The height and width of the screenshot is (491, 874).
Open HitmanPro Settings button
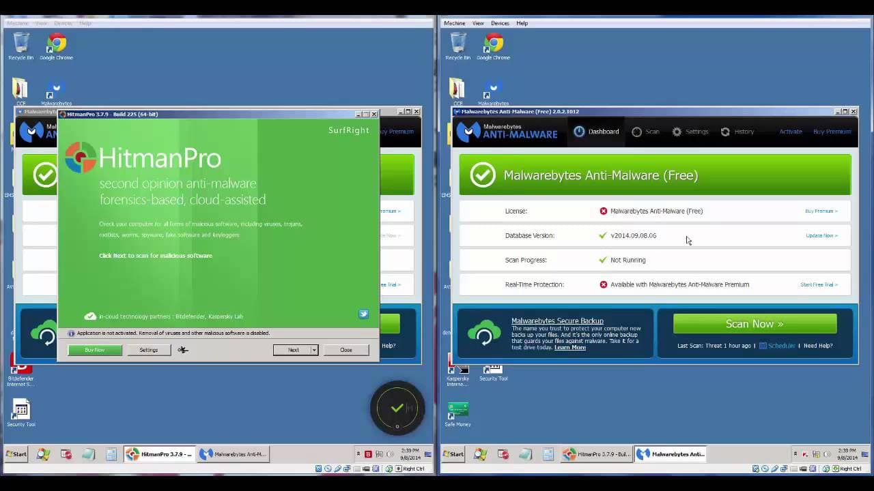pos(149,350)
